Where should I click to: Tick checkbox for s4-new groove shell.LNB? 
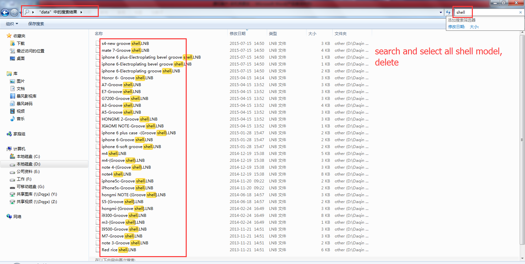98,43
